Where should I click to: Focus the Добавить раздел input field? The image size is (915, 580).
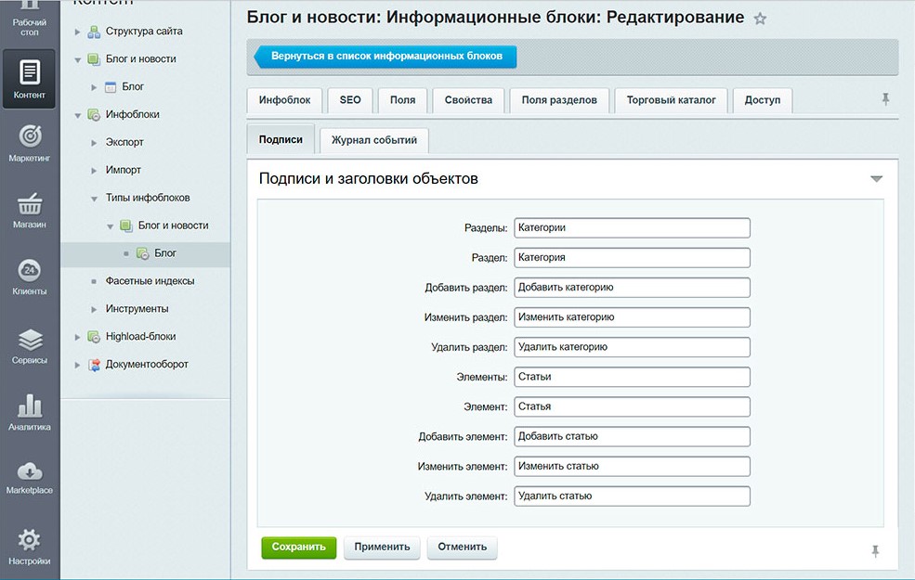pos(632,288)
